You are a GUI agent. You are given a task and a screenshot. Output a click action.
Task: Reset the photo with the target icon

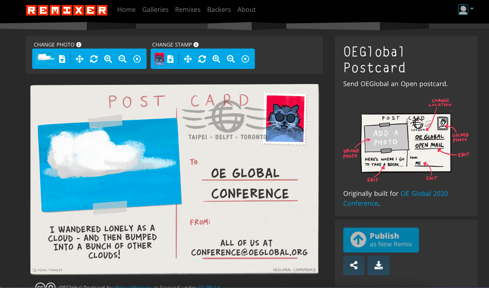[137, 59]
